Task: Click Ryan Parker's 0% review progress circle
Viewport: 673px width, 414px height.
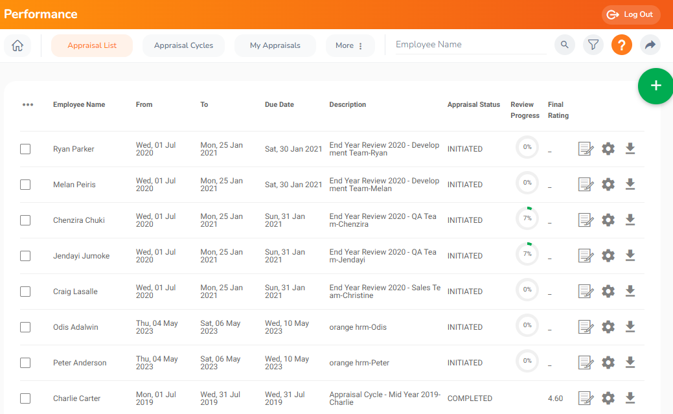Action: click(x=527, y=147)
